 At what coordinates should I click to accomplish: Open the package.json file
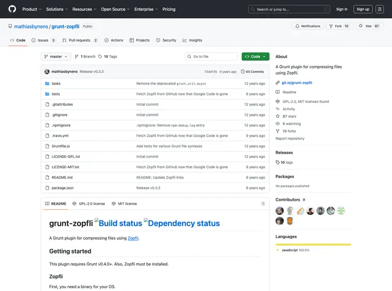click(x=63, y=188)
